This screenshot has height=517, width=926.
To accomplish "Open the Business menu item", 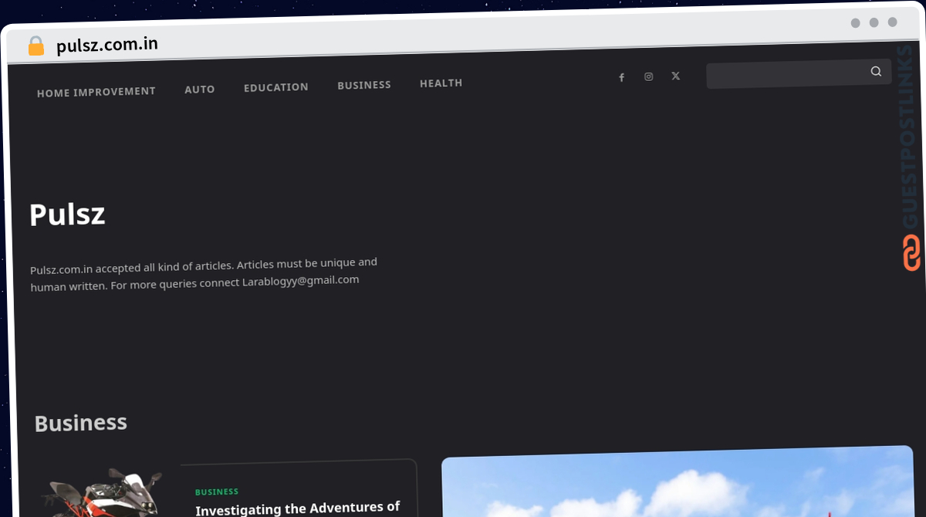I will coord(364,85).
